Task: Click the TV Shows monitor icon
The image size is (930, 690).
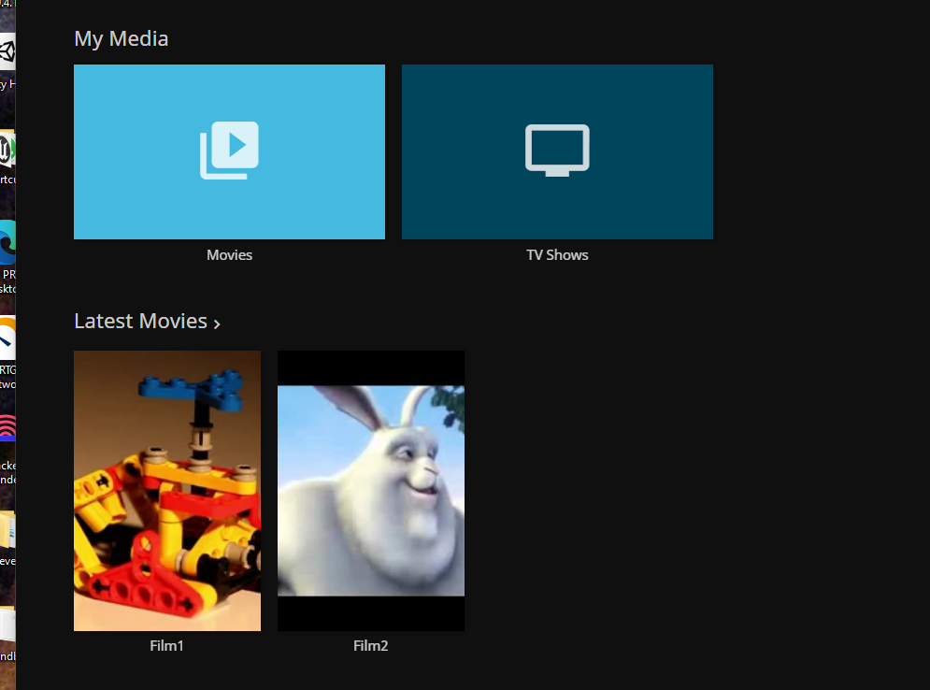Action: [557, 151]
